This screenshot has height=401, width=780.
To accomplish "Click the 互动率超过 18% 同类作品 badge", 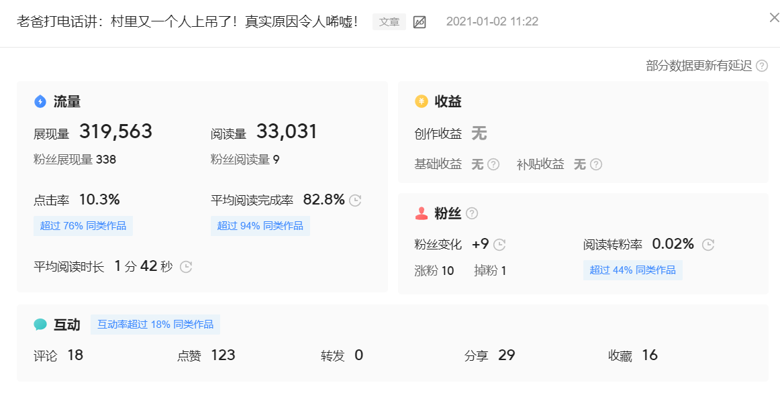I will 155,324.
